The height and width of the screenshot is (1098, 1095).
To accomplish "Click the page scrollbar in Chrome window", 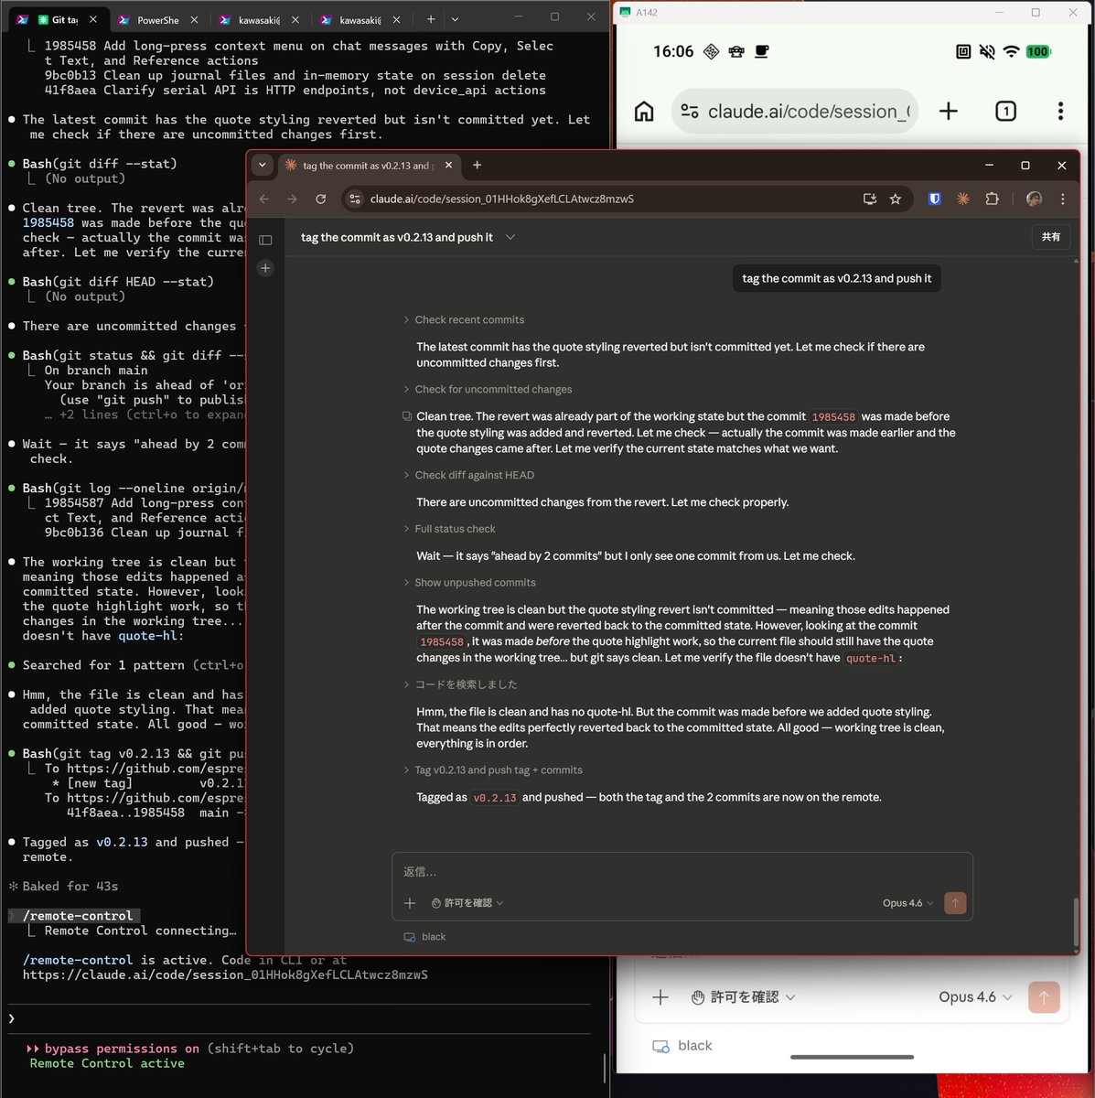I will point(1075,921).
